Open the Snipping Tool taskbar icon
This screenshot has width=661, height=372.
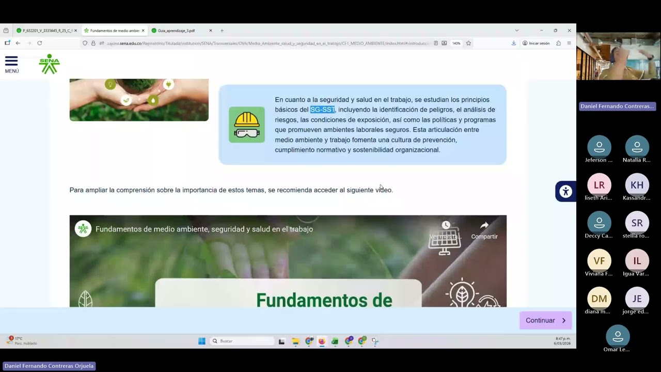pyautogui.click(x=375, y=341)
